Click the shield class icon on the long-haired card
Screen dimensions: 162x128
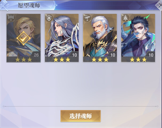tap(49, 18)
